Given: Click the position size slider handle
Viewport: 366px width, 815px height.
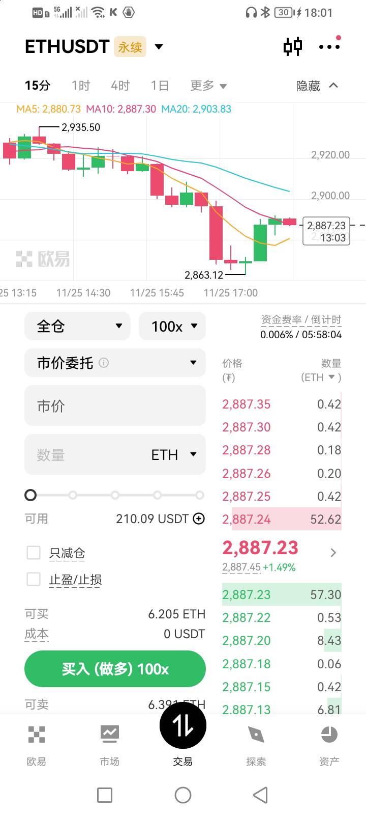Looking at the screenshot, I should click(x=30, y=495).
